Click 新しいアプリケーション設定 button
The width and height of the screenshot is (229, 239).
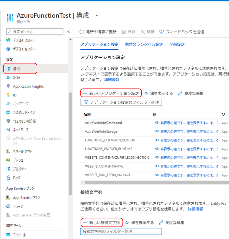click(111, 93)
